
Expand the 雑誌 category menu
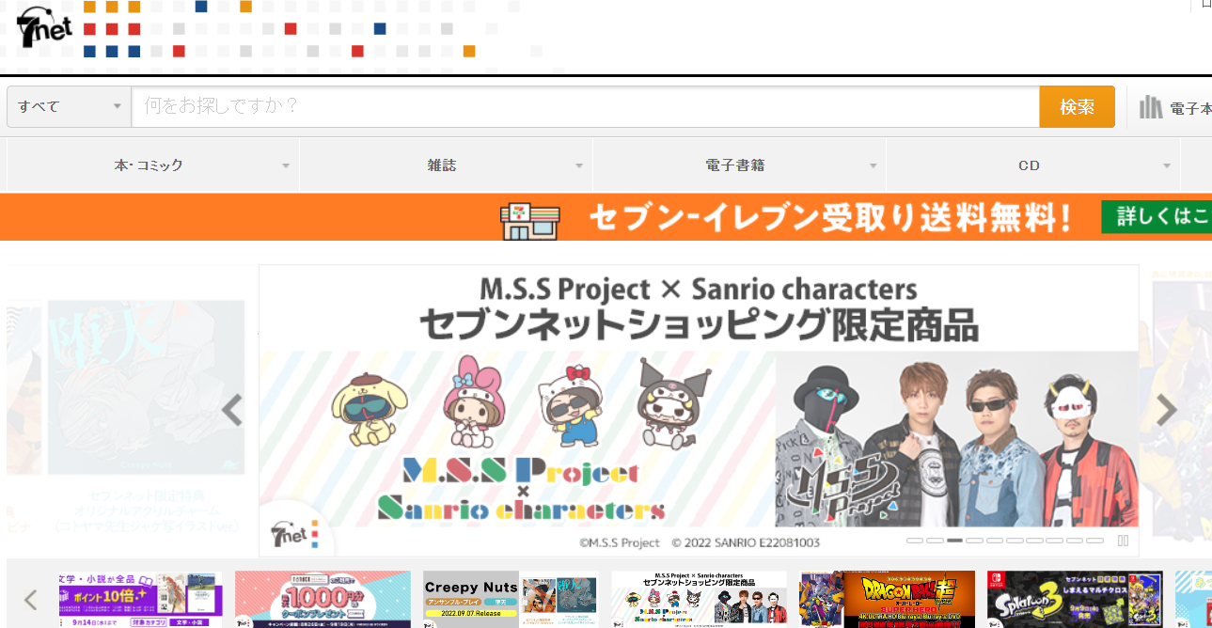click(x=446, y=165)
